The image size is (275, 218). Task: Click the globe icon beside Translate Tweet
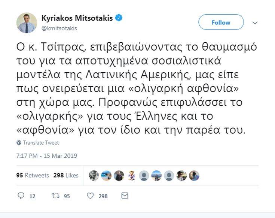19,143
